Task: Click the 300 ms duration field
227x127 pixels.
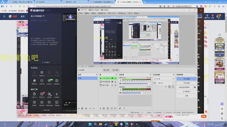Action: click(x=164, y=83)
